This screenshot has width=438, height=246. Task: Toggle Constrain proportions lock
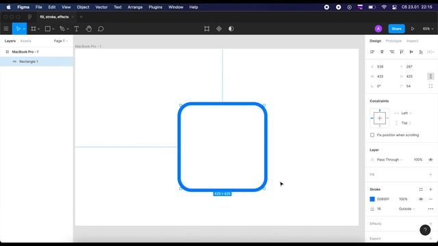click(430, 77)
